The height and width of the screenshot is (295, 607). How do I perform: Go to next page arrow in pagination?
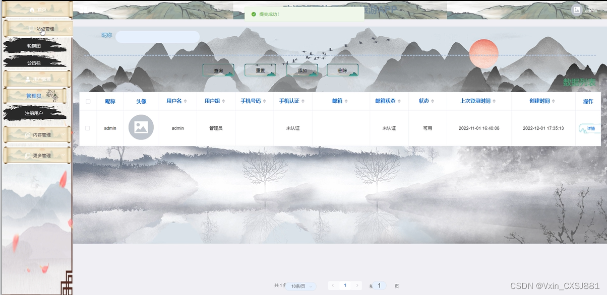tap(357, 285)
